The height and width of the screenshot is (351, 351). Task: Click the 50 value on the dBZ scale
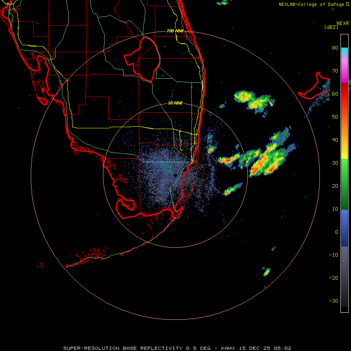point(335,117)
